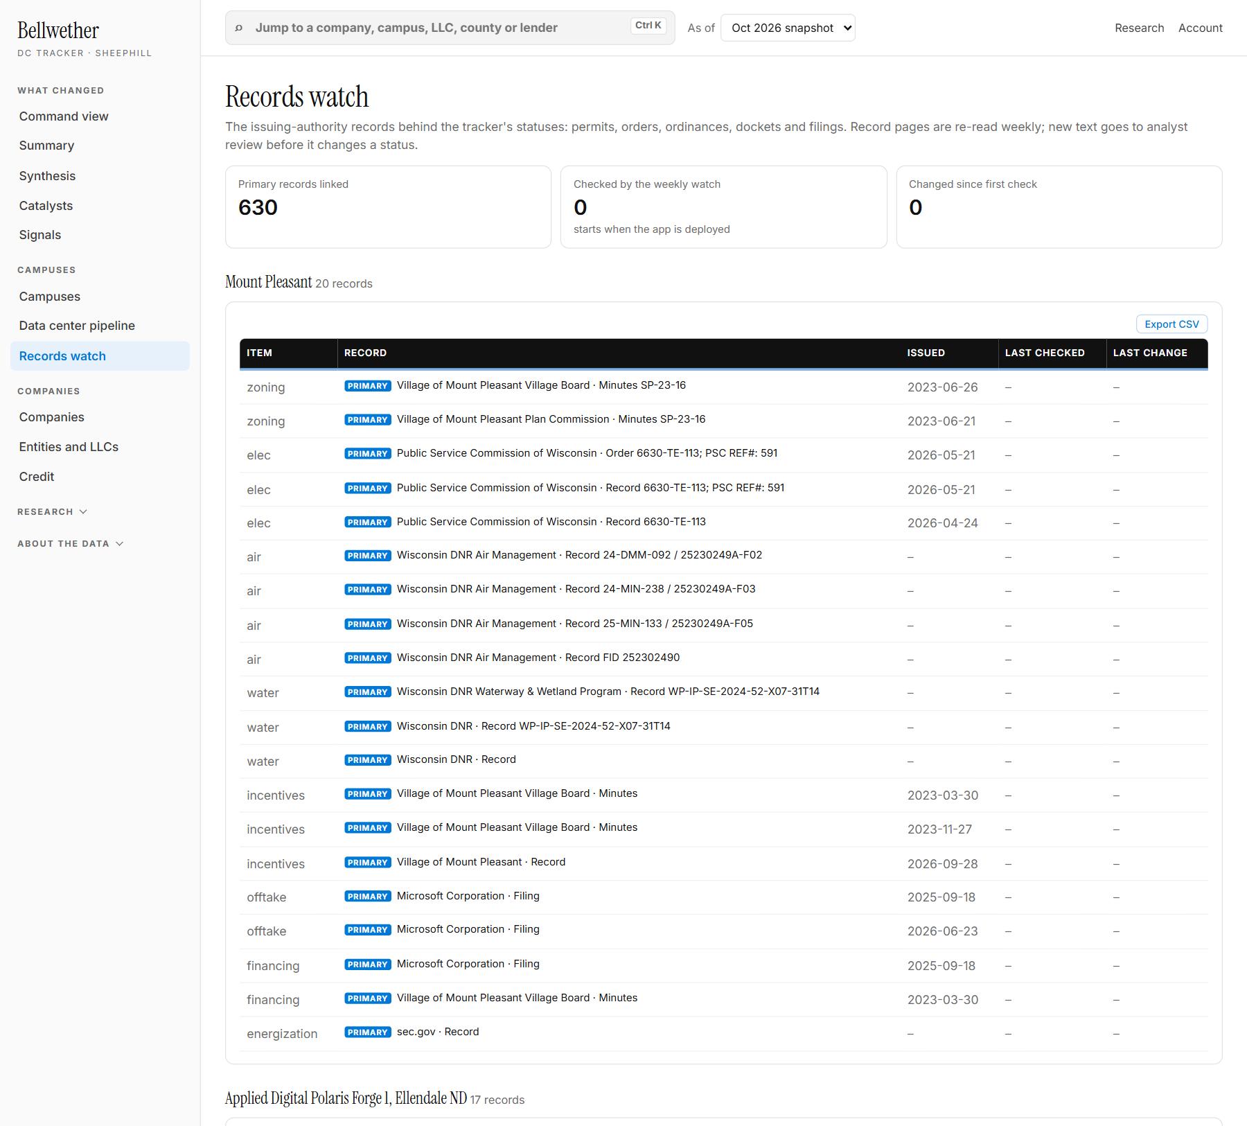The image size is (1247, 1126).
Task: Click the Ctrl K shortcut badge
Action: point(648,26)
